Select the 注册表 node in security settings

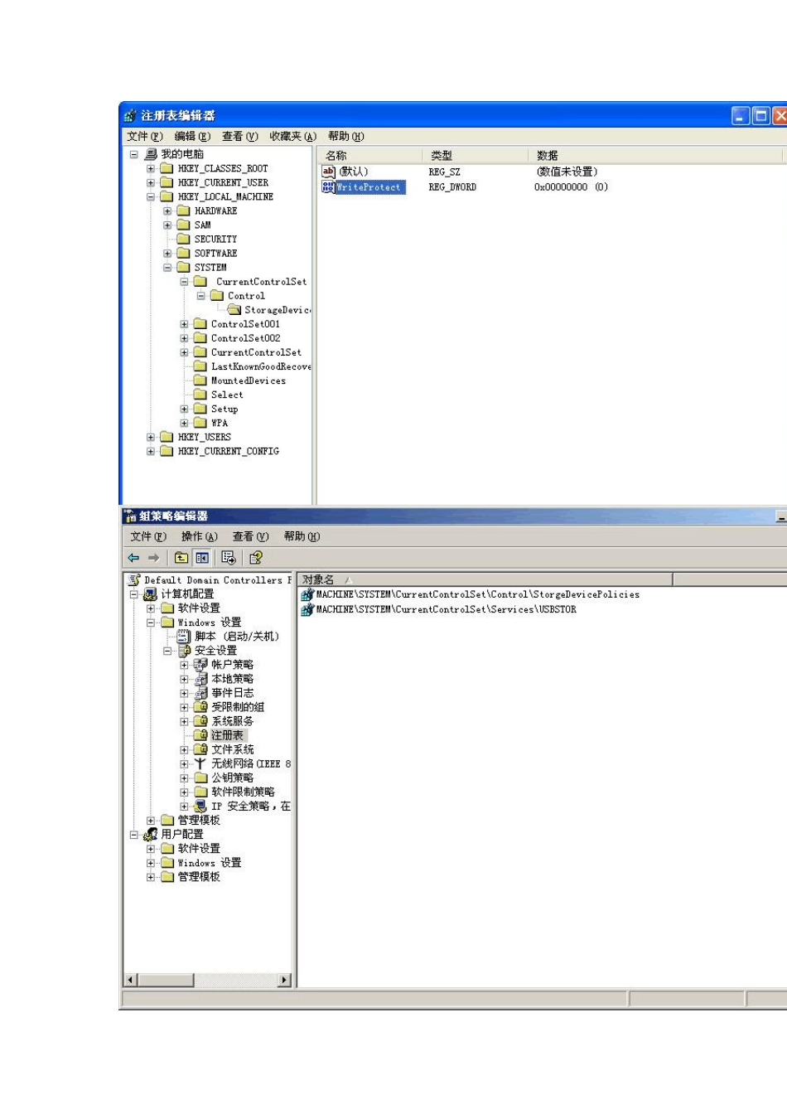coord(227,735)
